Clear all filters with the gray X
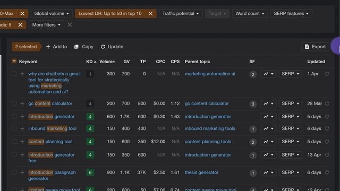 click(x=70, y=25)
